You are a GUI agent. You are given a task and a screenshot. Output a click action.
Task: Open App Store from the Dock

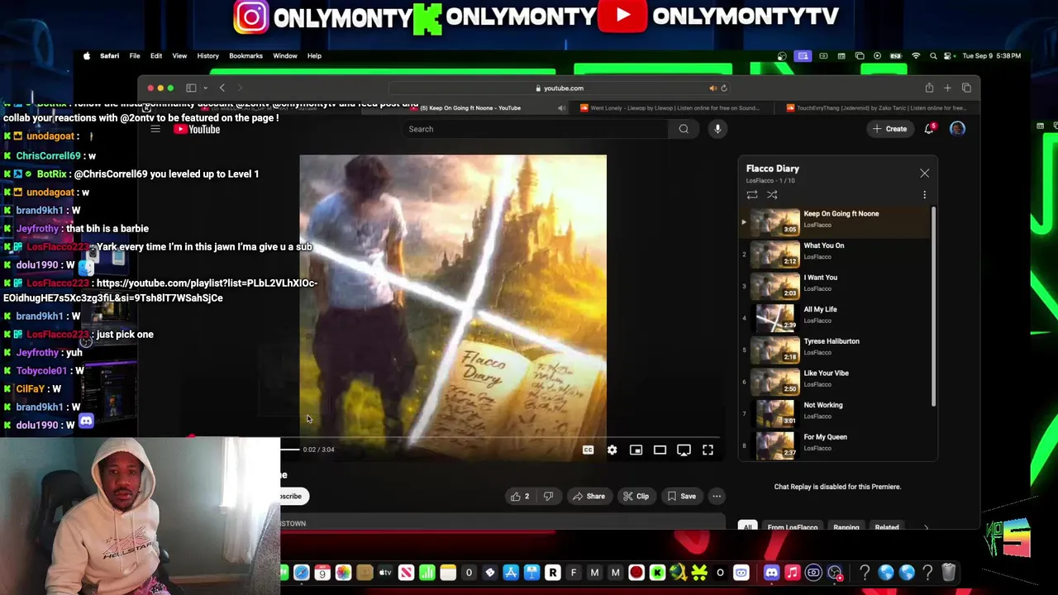coord(511,573)
